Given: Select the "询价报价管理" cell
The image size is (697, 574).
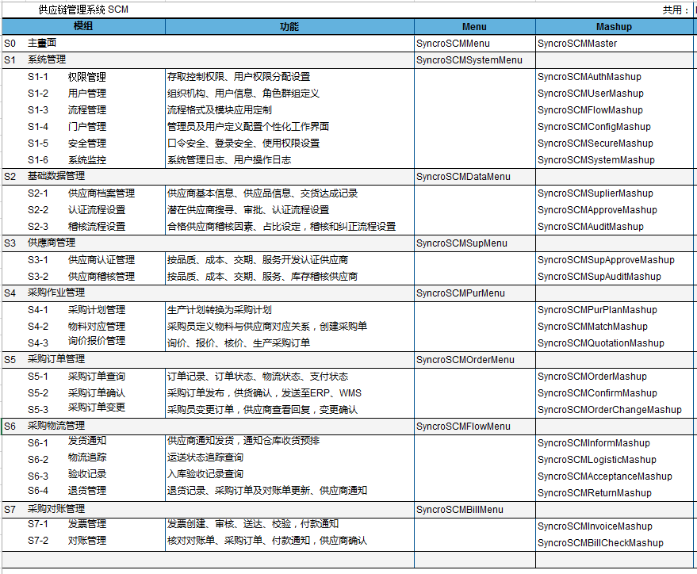Looking at the screenshot, I should coord(97,341).
